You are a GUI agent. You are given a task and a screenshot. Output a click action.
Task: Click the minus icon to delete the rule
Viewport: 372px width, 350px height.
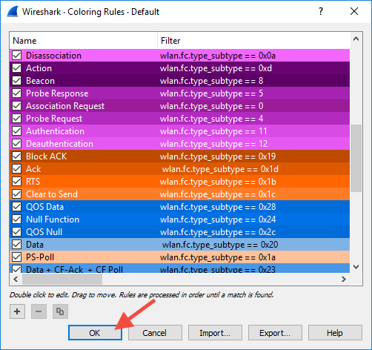pos(39,311)
